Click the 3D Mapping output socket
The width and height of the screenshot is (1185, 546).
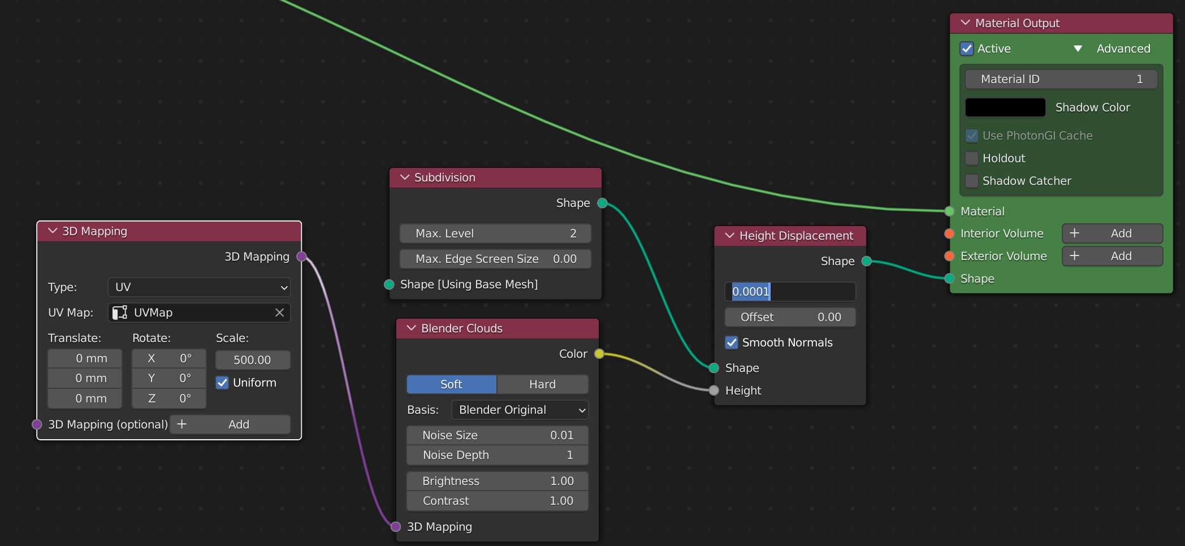coord(302,257)
